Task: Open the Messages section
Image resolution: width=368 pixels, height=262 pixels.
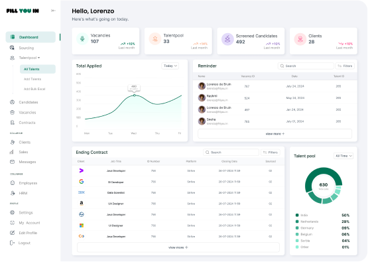Action: point(27,162)
